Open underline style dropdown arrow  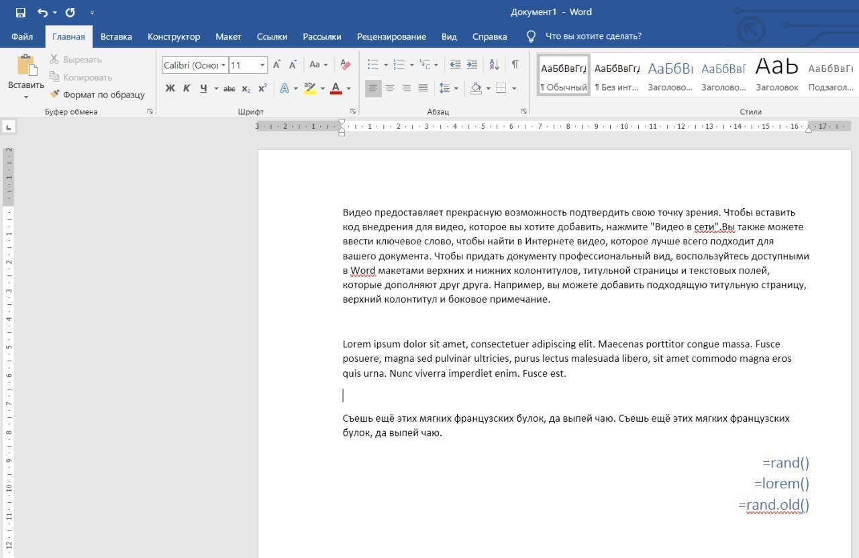click(x=216, y=88)
